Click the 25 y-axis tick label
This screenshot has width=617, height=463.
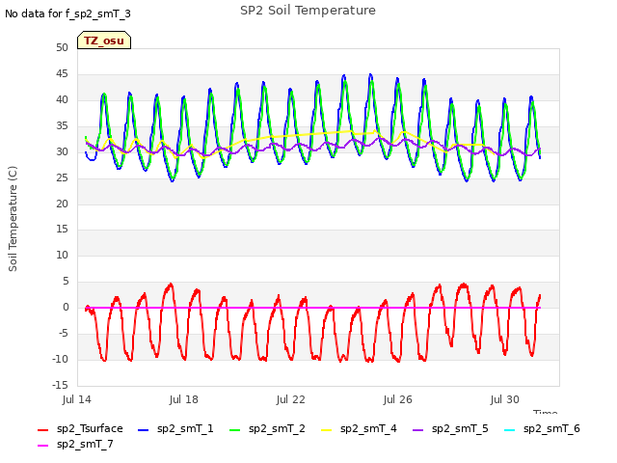pyautogui.click(x=62, y=177)
